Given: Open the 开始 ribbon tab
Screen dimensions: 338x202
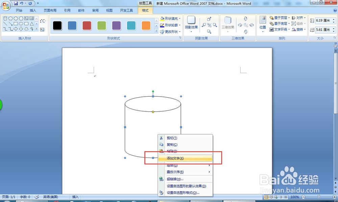Looking at the screenshot, I should (19, 10).
